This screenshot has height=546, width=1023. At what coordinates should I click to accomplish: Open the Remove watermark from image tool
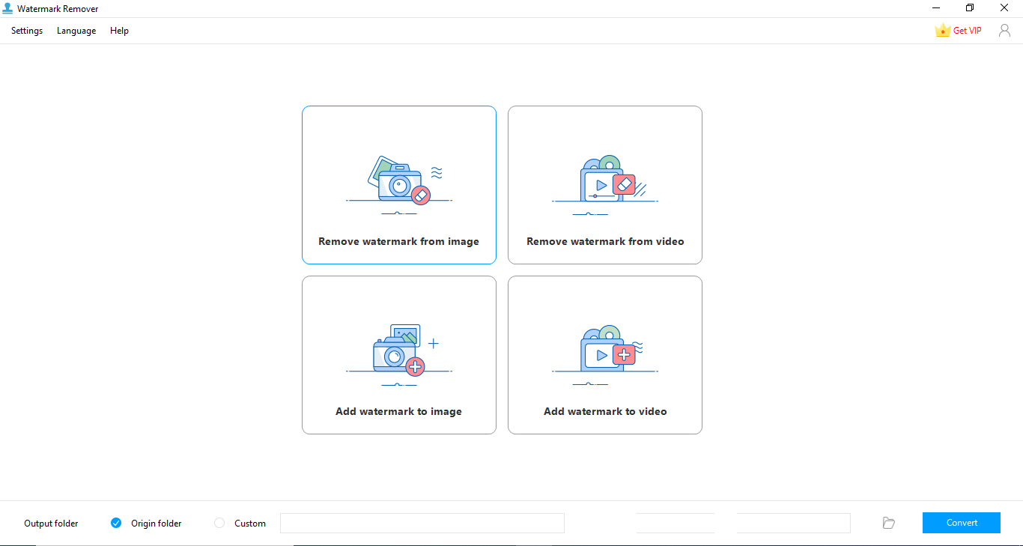(398, 185)
